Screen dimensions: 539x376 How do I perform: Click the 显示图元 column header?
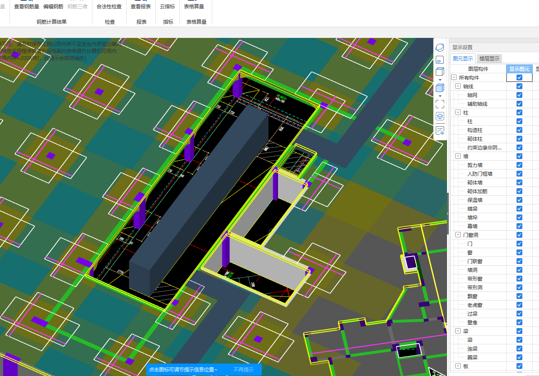click(x=519, y=69)
